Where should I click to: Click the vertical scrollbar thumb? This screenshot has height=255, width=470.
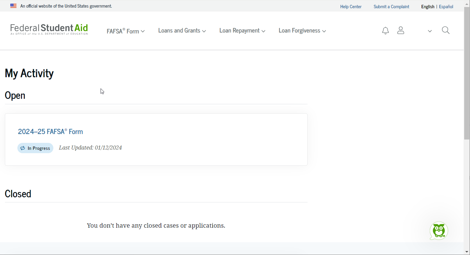point(467,73)
